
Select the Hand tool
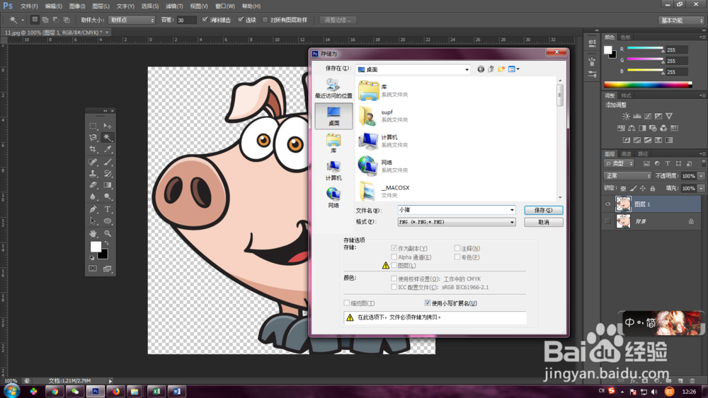pos(93,233)
